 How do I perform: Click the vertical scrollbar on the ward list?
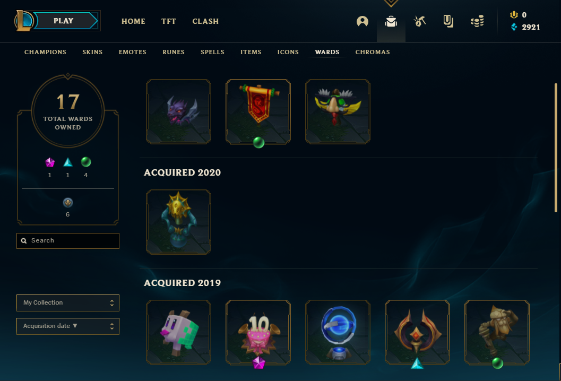556,148
